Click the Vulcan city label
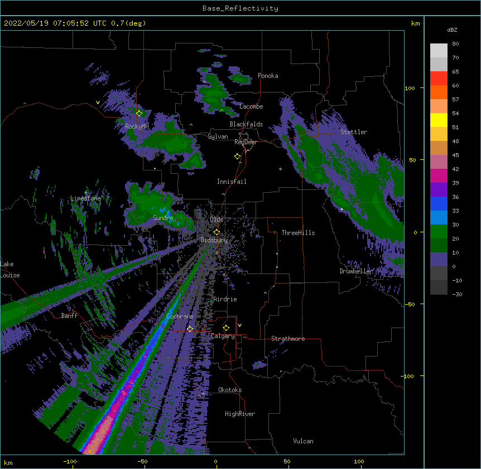 coord(303,441)
